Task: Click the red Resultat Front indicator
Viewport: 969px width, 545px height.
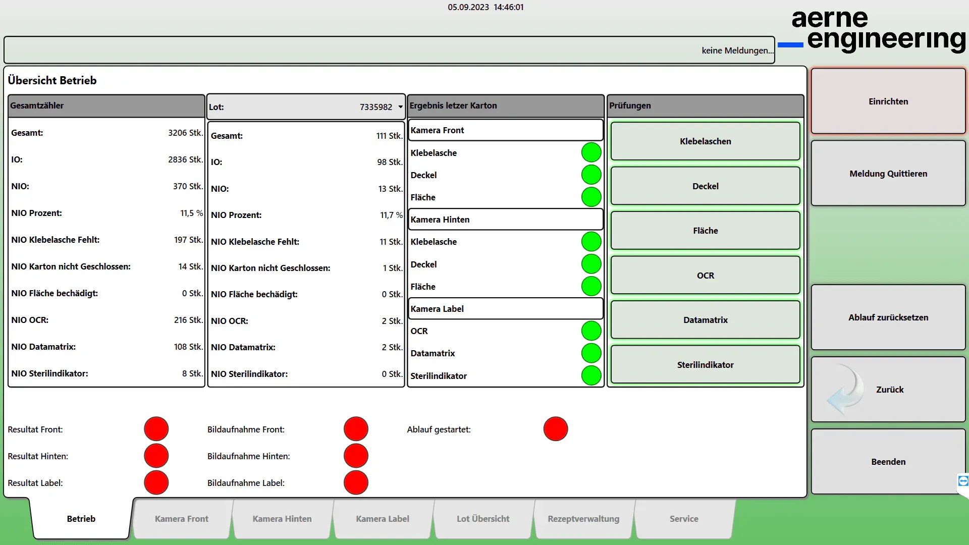Action: pos(156,429)
